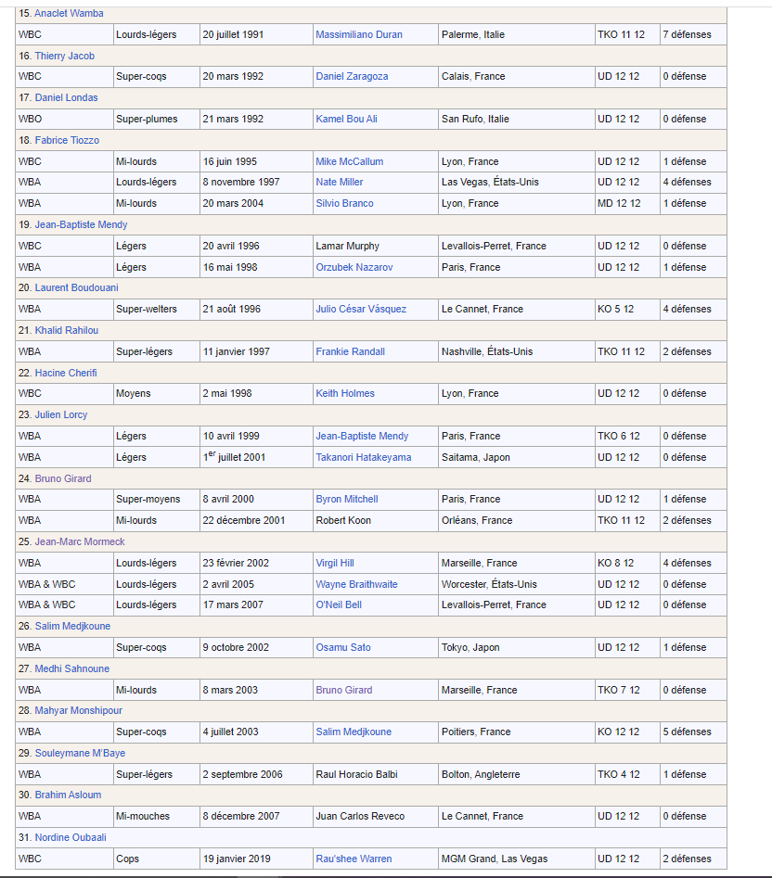Open the Keith Holmes opponent link
The height and width of the screenshot is (878, 772).
[344, 393]
